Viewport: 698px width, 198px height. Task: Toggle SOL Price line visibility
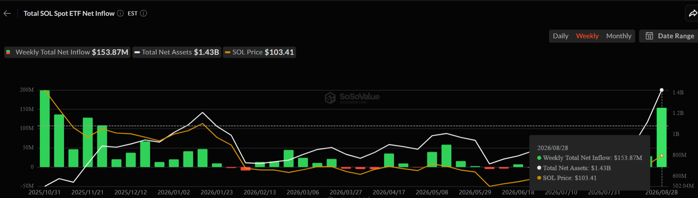tap(259, 52)
